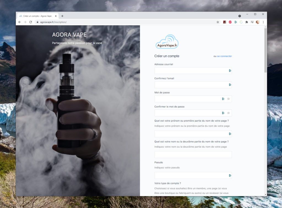Focus the Mot de passe input field
Screen dimensions: 282x208
coord(193,99)
